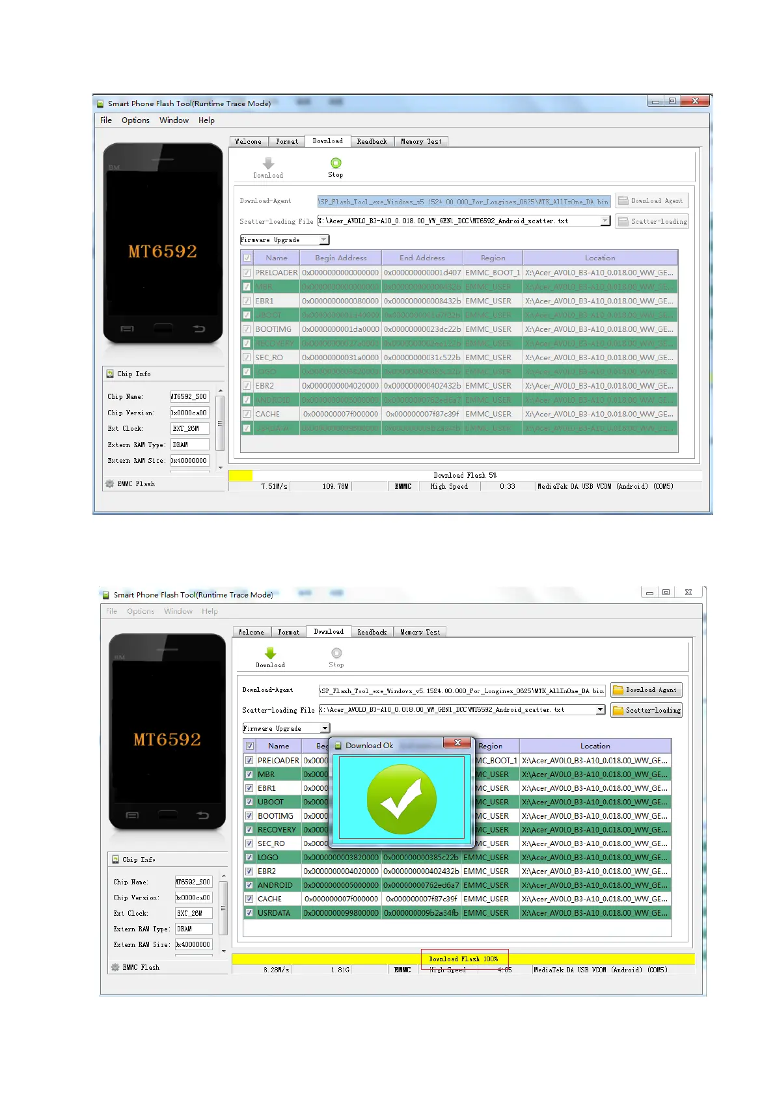The image size is (775, 1096).
Task: Toggle EBR1 checkbox in the 5% progress window
Action: pyautogui.click(x=247, y=301)
